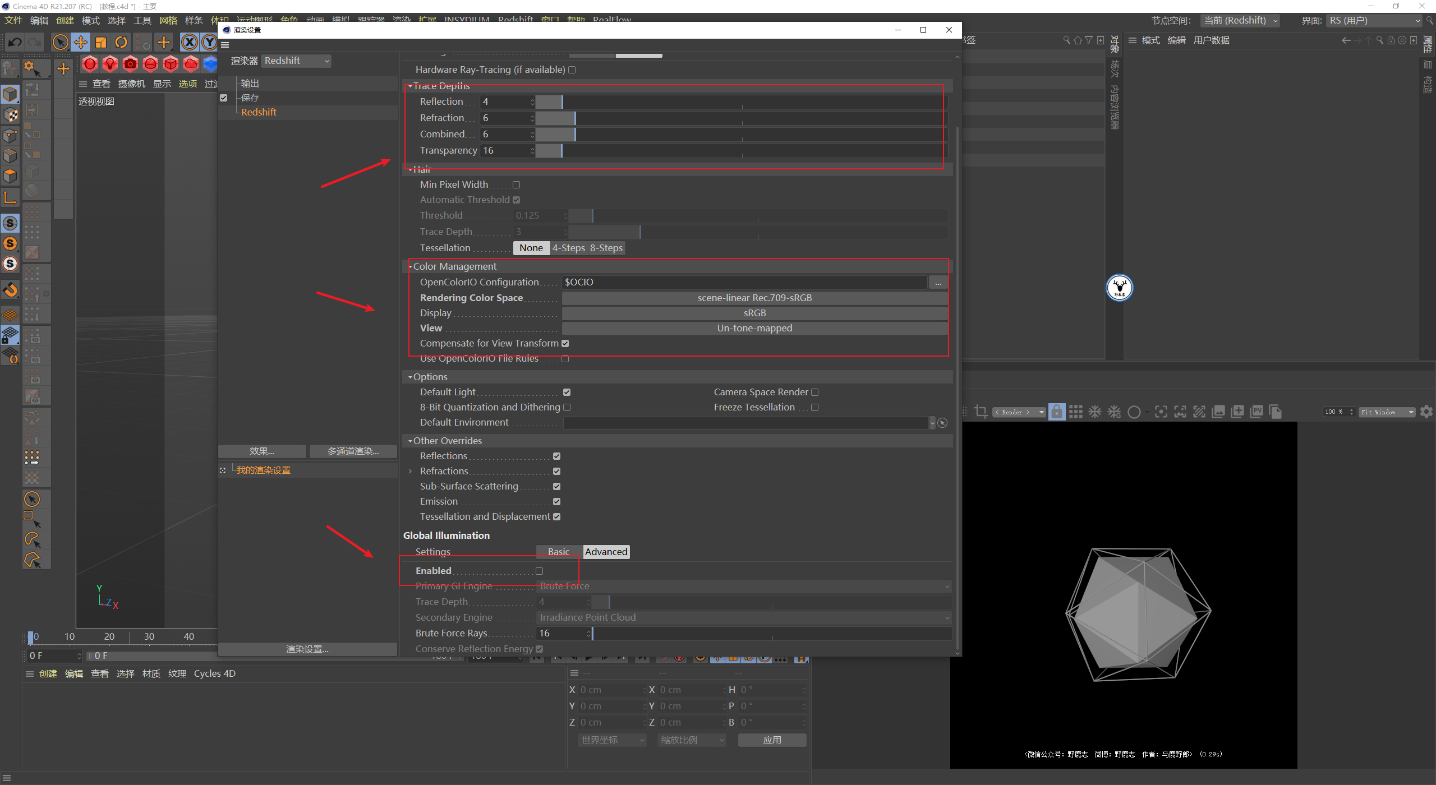
Task: Switch to Points mode icon
Action: (10, 135)
